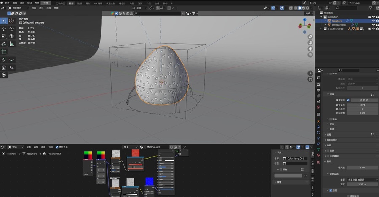Click the viewport pan hand icon
Image resolution: width=379 pixels, height=197 pixels.
tap(310, 43)
